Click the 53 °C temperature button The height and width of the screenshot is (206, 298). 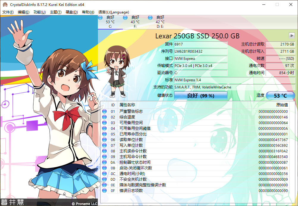pyautogui.click(x=280, y=96)
